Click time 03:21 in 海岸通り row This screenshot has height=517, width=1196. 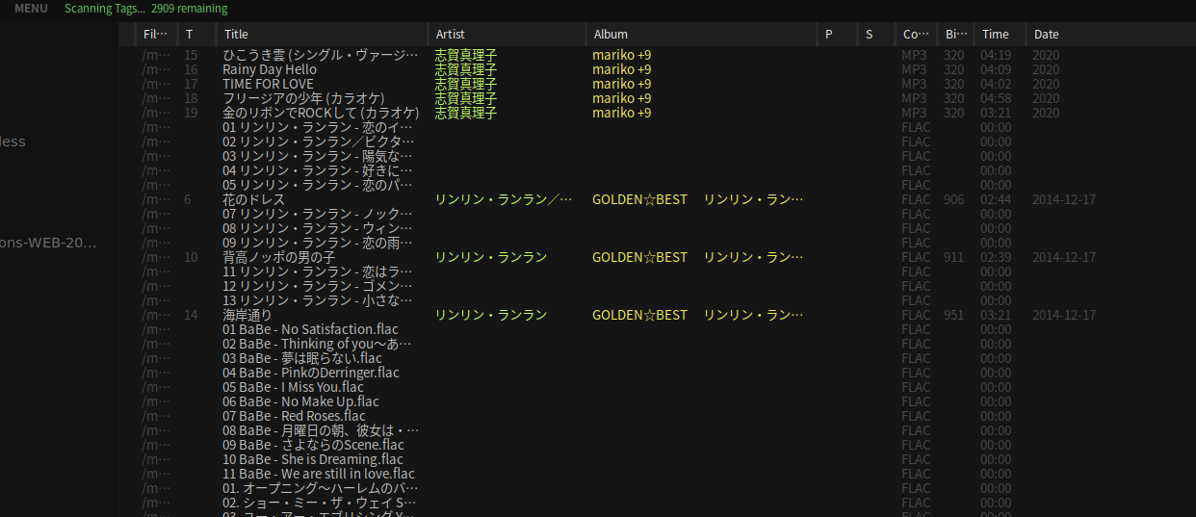[996, 315]
